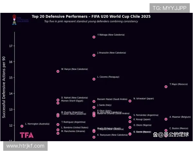The width and height of the screenshot is (193, 154).
Task: Click the Successful Defensive Actions axis label
Action: coord(4,87)
